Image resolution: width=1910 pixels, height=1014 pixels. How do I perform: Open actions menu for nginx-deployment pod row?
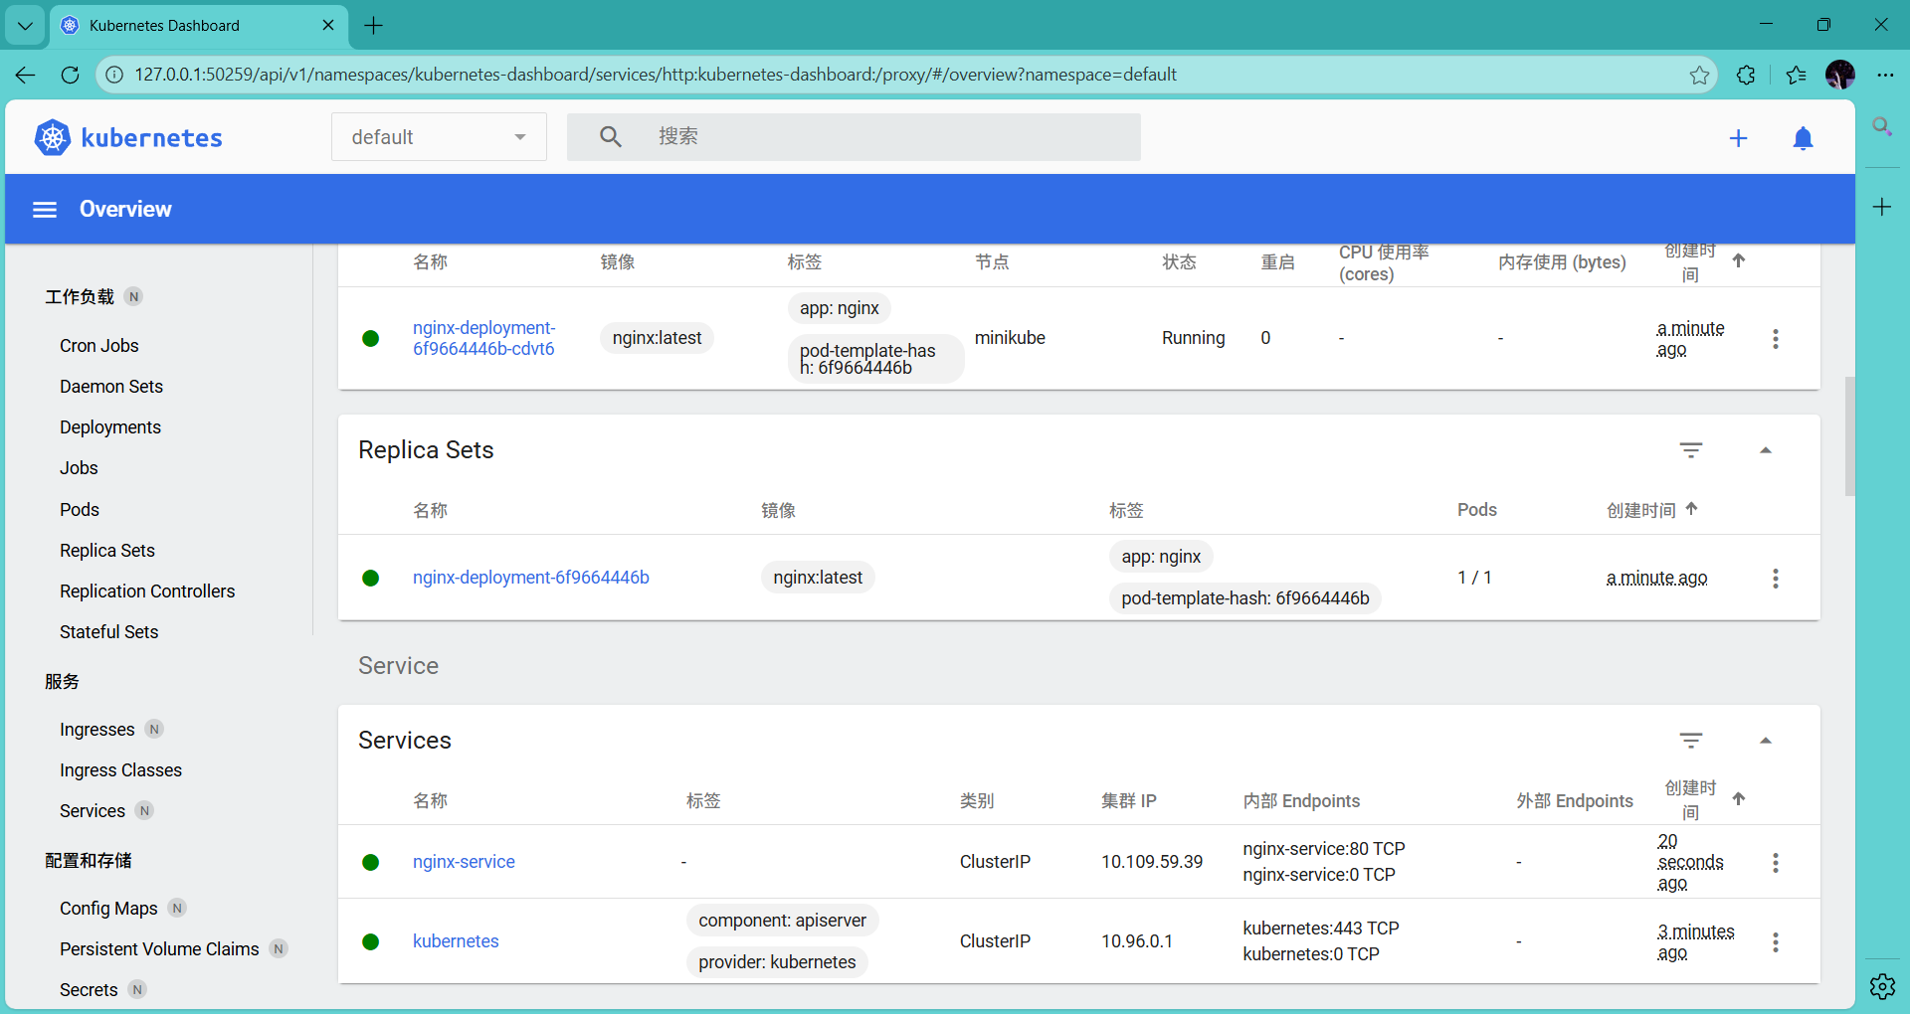tap(1775, 339)
